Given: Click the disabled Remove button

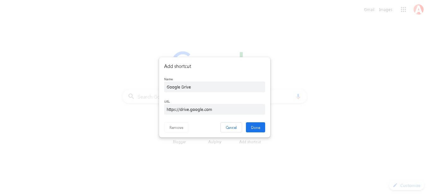Looking at the screenshot, I should [176, 127].
